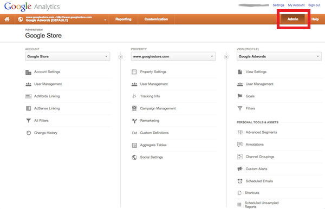Open the Annotations link

tap(255, 145)
